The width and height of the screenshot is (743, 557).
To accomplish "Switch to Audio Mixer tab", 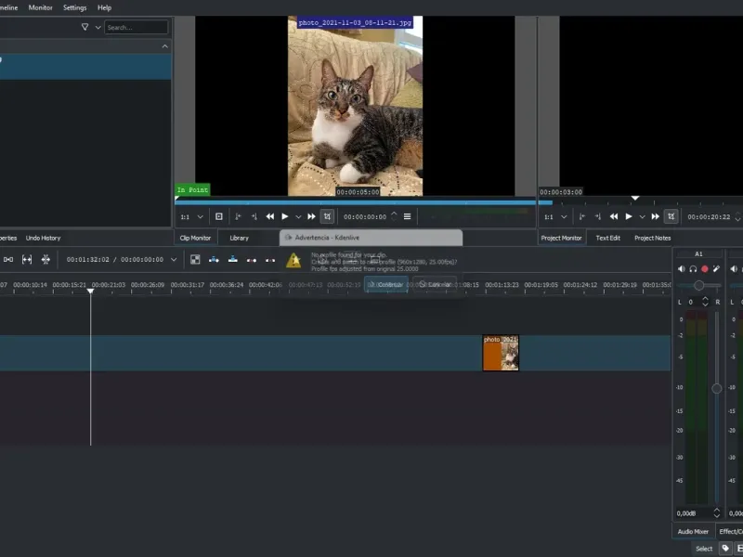I will tap(693, 531).
